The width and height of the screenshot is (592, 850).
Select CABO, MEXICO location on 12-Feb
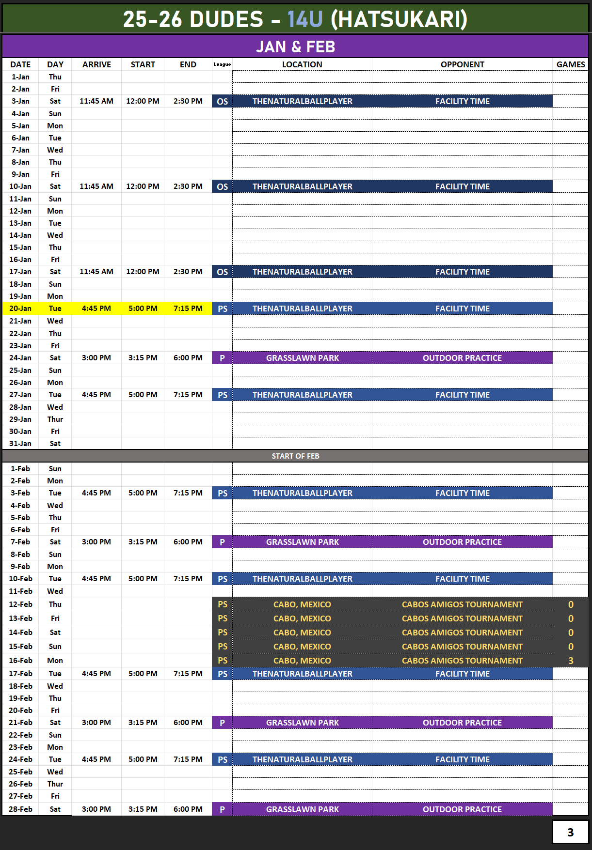coord(302,604)
